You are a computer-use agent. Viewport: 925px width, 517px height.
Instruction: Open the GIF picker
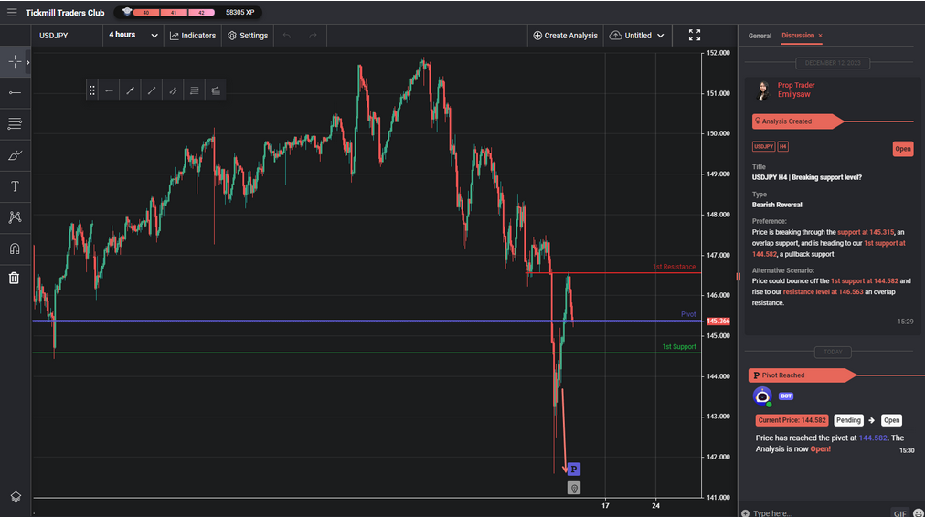coord(899,513)
